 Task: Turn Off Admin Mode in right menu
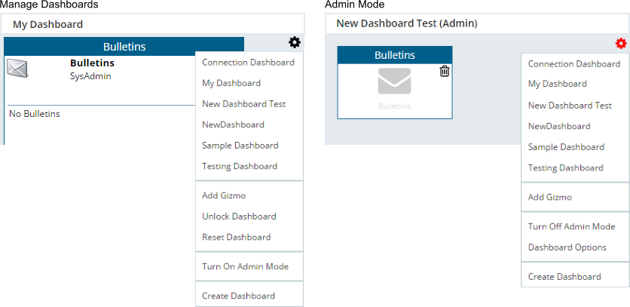(x=571, y=226)
